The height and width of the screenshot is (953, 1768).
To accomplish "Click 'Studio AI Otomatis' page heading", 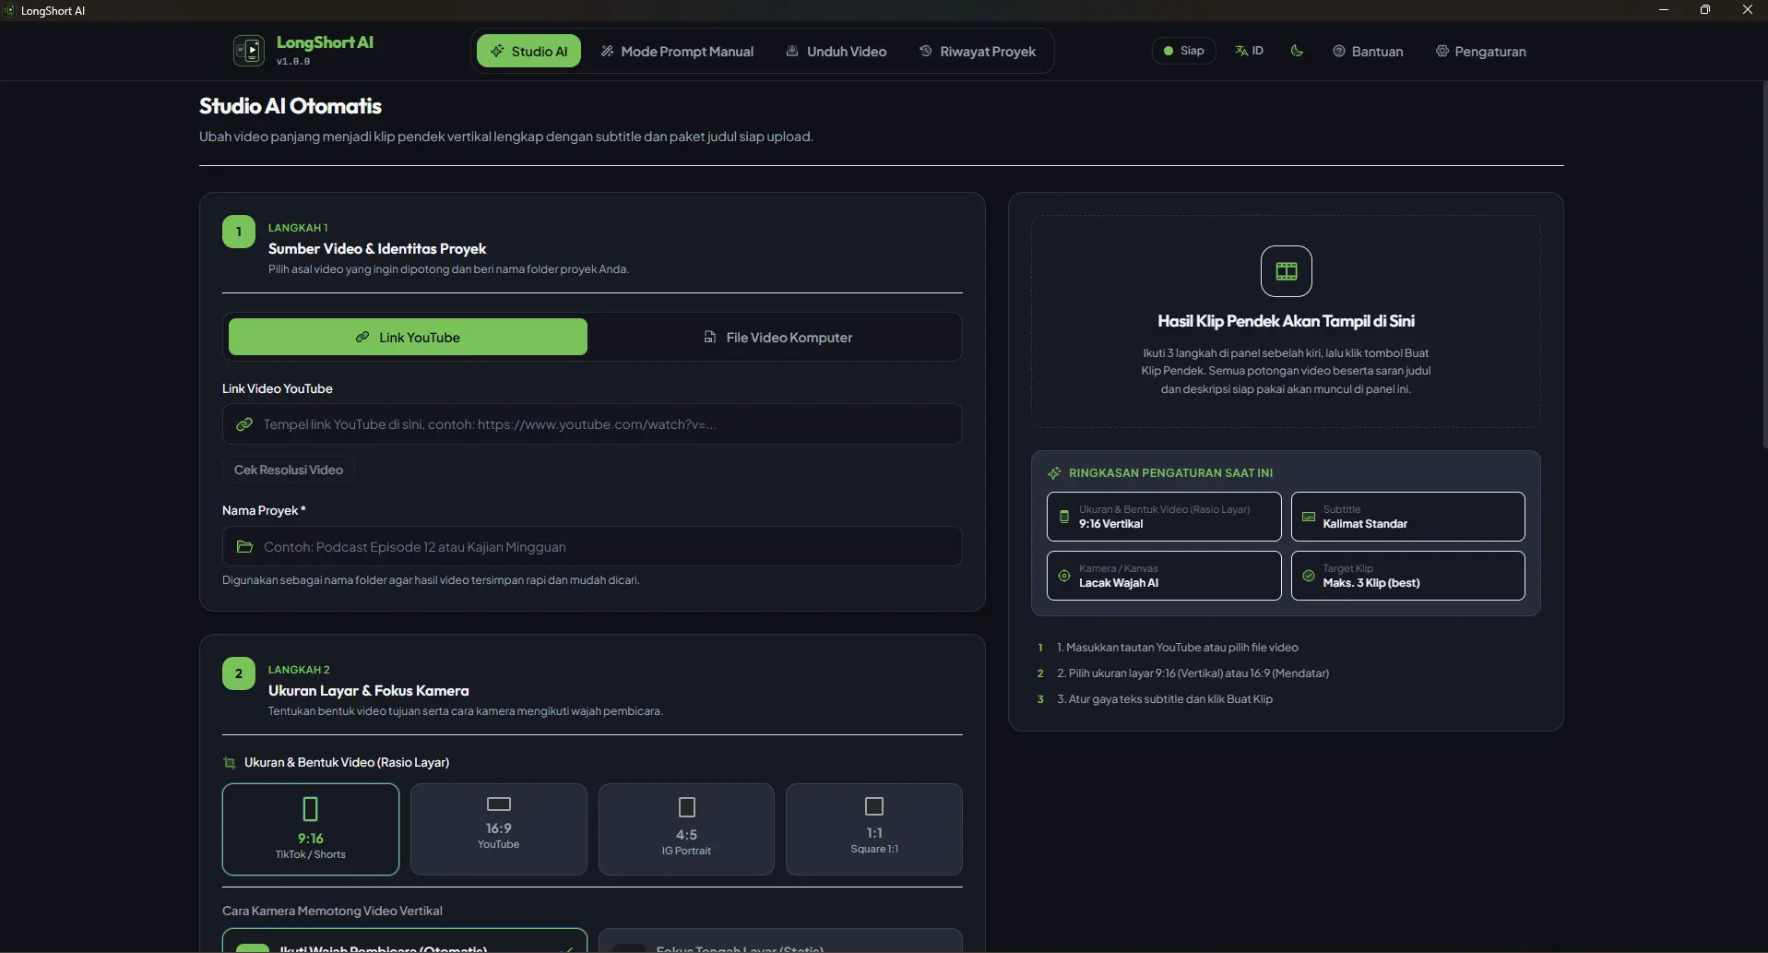I will (291, 106).
